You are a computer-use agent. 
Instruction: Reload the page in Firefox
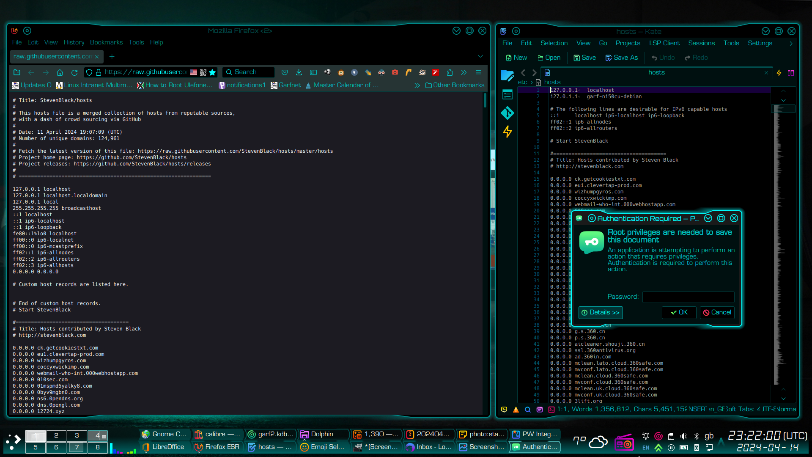(x=74, y=72)
